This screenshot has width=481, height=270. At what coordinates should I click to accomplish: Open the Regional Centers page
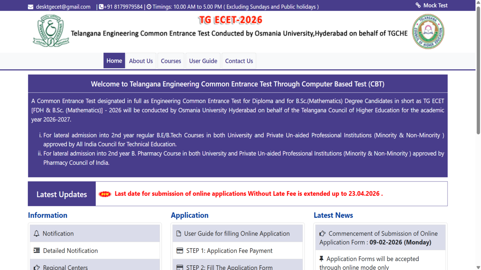[65, 267]
